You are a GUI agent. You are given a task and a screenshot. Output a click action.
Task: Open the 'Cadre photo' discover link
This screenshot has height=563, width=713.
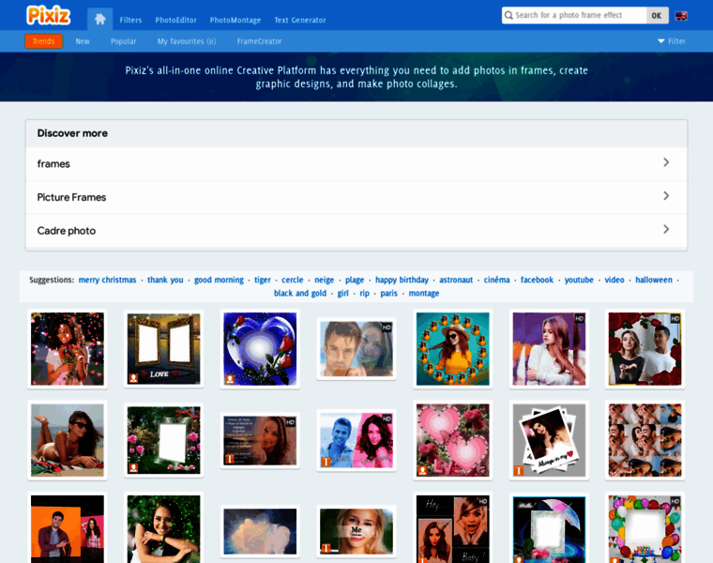[x=67, y=231]
